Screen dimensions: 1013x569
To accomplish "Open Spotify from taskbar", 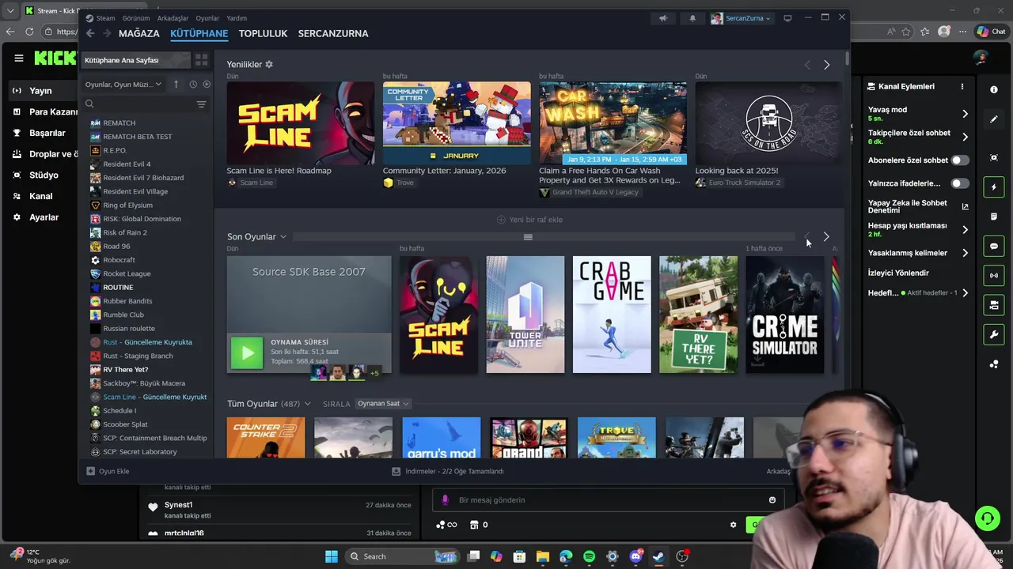I will click(x=589, y=556).
